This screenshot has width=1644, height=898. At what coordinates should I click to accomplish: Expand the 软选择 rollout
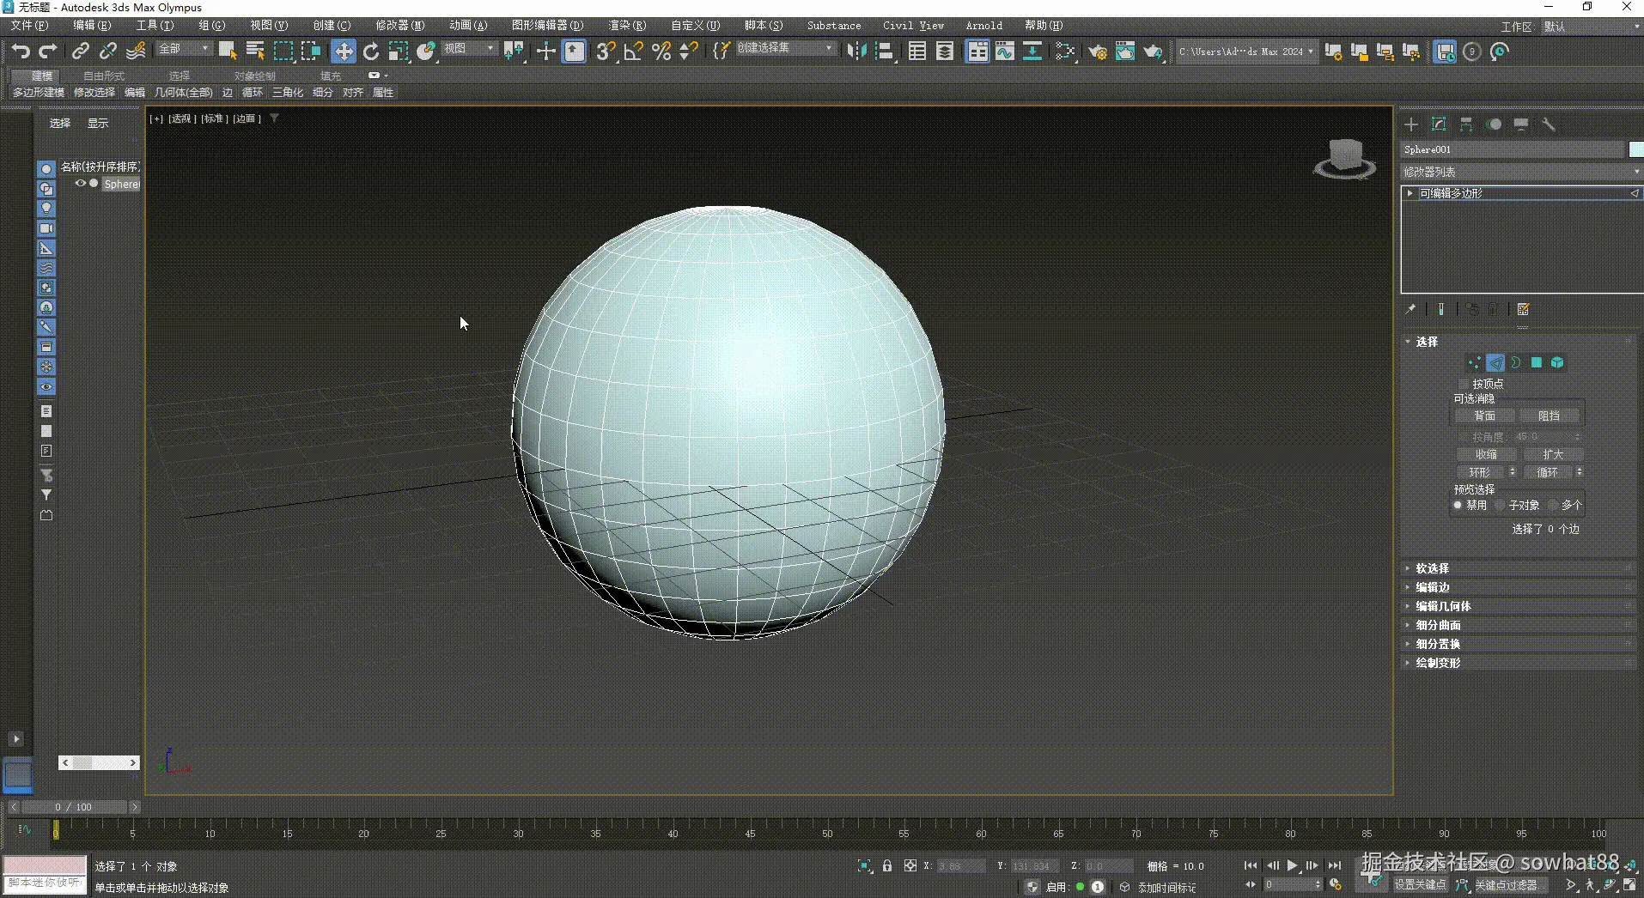(1432, 568)
